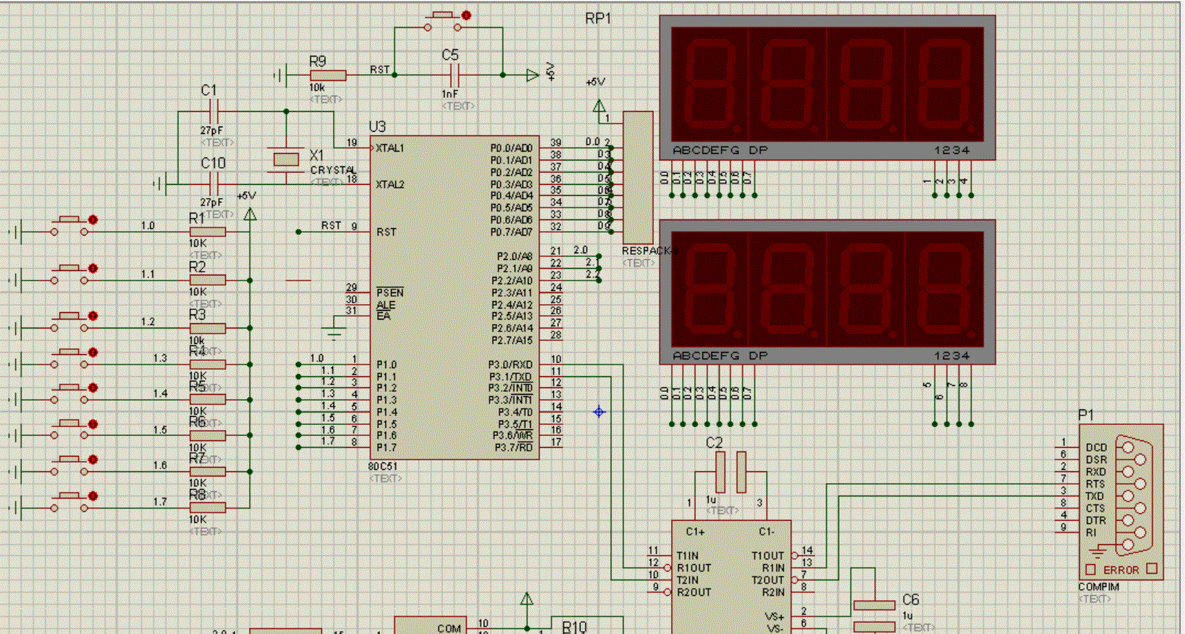Click the right ERROR square on COMPIM

coord(1152,568)
